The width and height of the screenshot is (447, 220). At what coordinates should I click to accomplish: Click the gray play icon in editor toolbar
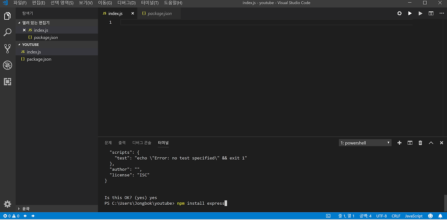420,13
